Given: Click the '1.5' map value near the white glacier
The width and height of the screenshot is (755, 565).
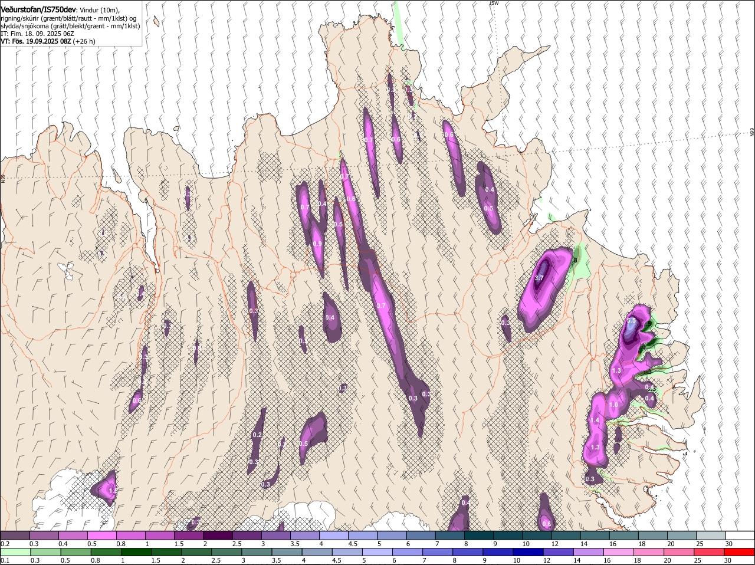Looking at the screenshot, I should [113, 490].
